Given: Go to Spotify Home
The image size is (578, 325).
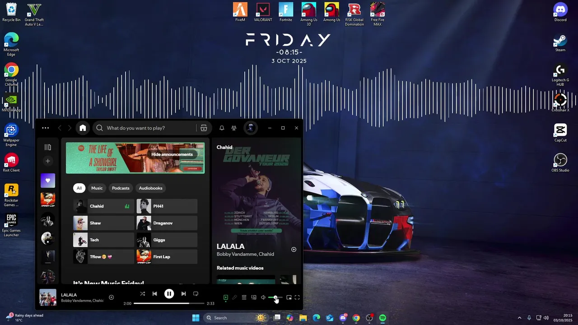Looking at the screenshot, I should 83,128.
